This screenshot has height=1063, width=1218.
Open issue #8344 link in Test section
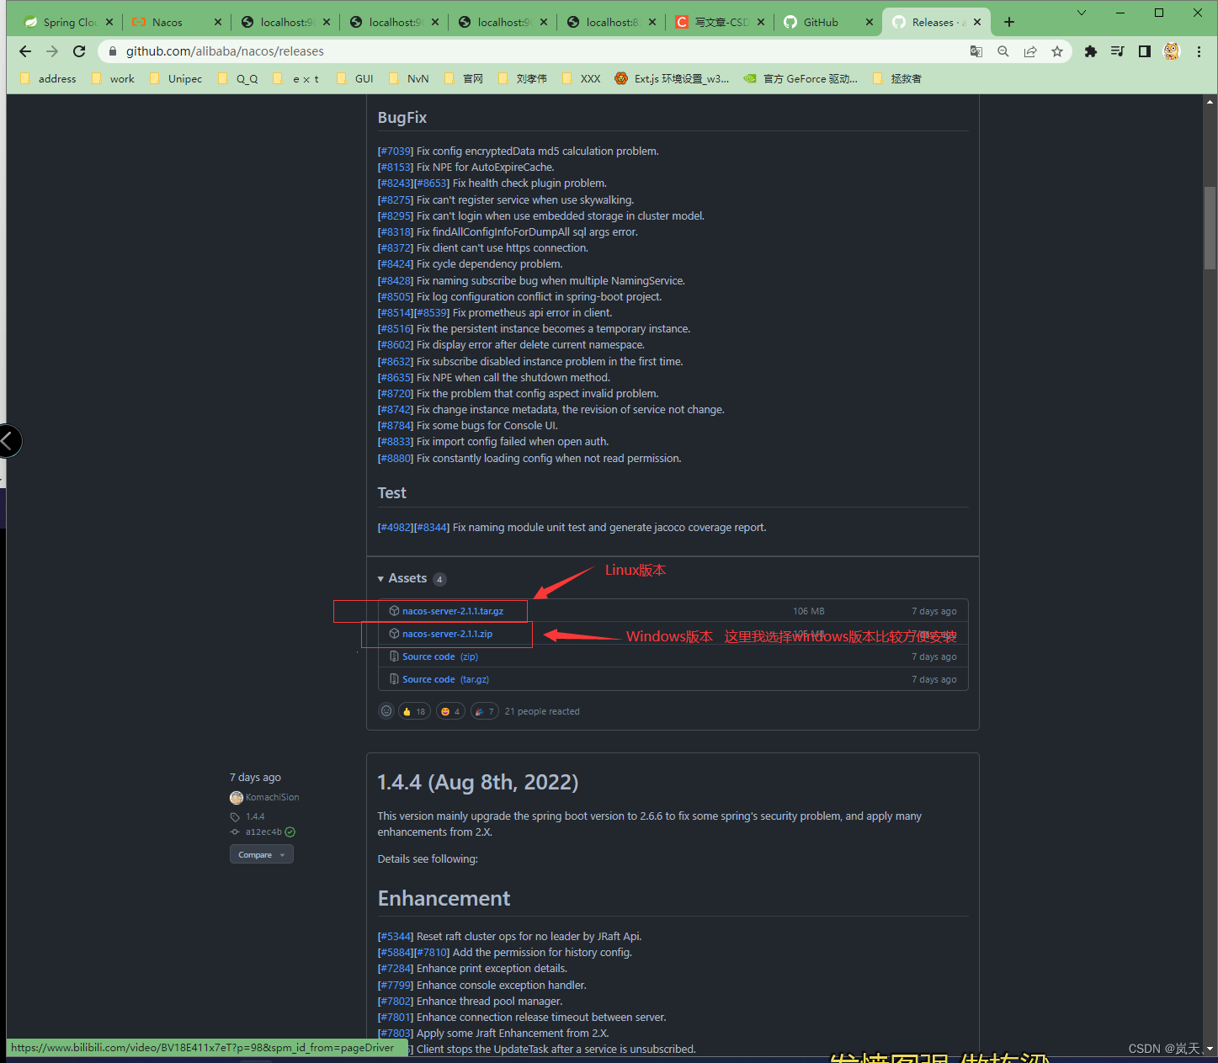point(432,528)
